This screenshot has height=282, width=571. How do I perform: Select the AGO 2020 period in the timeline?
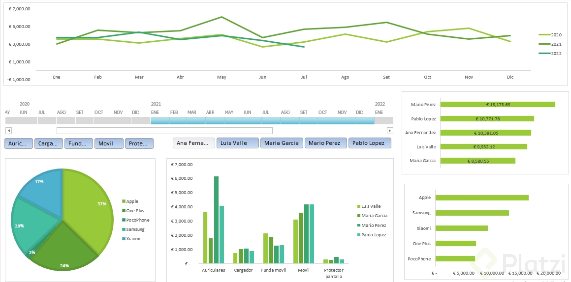click(x=66, y=121)
